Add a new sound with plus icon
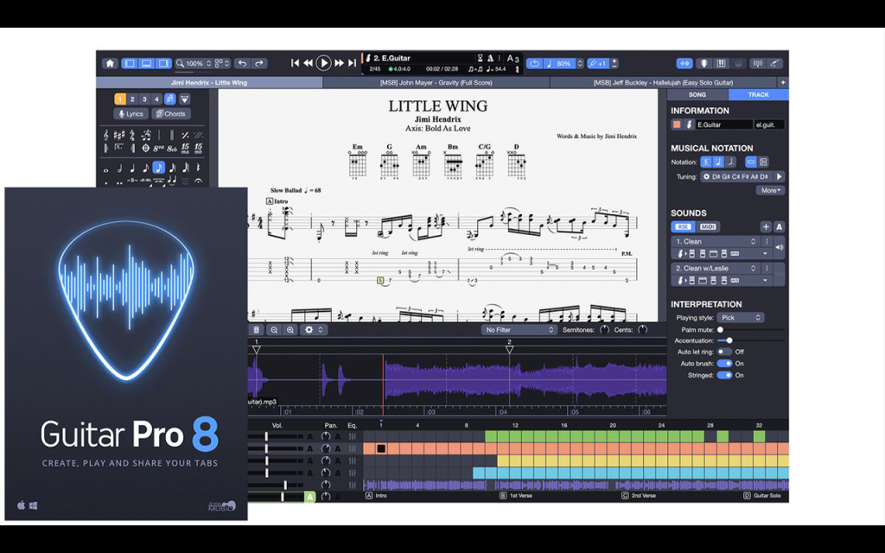This screenshot has height=553, width=885. pos(766,227)
